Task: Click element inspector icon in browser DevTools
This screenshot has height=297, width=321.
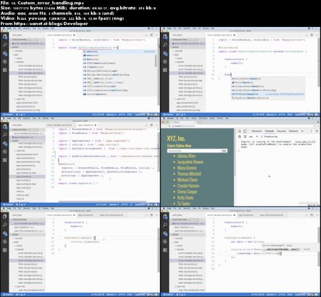Action: click(x=240, y=131)
